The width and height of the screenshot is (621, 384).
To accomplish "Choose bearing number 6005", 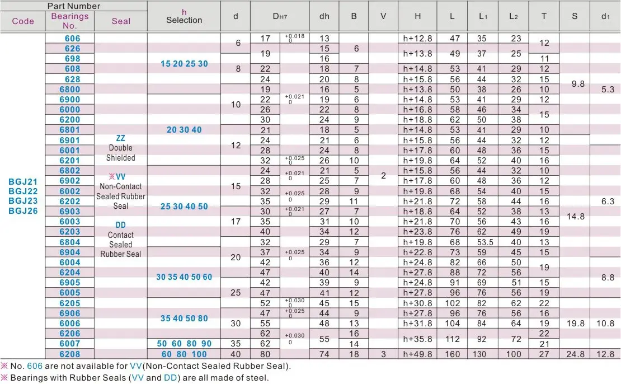I will [69, 293].
